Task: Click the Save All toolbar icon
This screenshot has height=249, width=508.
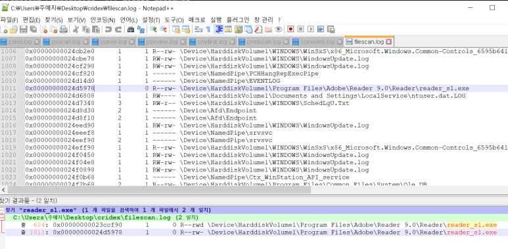Action: click(34, 30)
